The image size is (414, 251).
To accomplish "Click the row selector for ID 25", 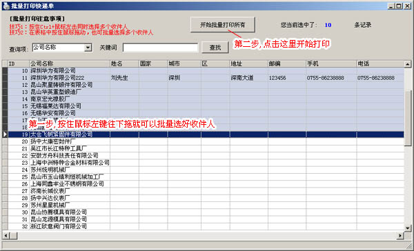I will click(x=5, y=177).
